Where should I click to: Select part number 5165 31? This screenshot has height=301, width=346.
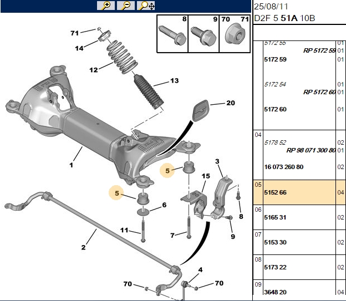coord(275,217)
